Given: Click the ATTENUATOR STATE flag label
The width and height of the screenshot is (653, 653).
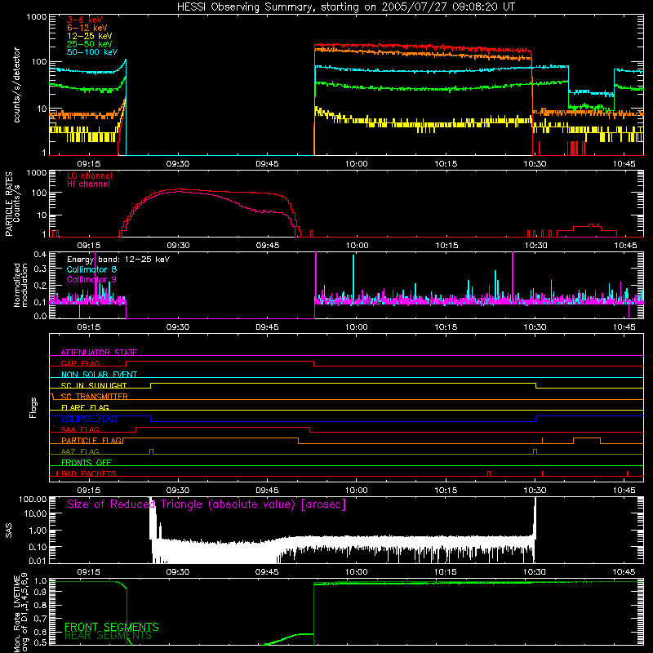Looking at the screenshot, I should 99,353.
